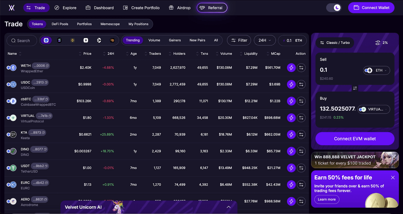Open the ETH sell token selector

[x=377, y=70]
